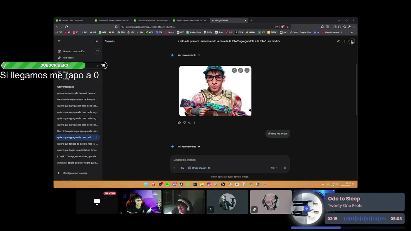Open Mis cosas in the sidebar
This screenshot has width=411, height=231.
click(x=68, y=58)
